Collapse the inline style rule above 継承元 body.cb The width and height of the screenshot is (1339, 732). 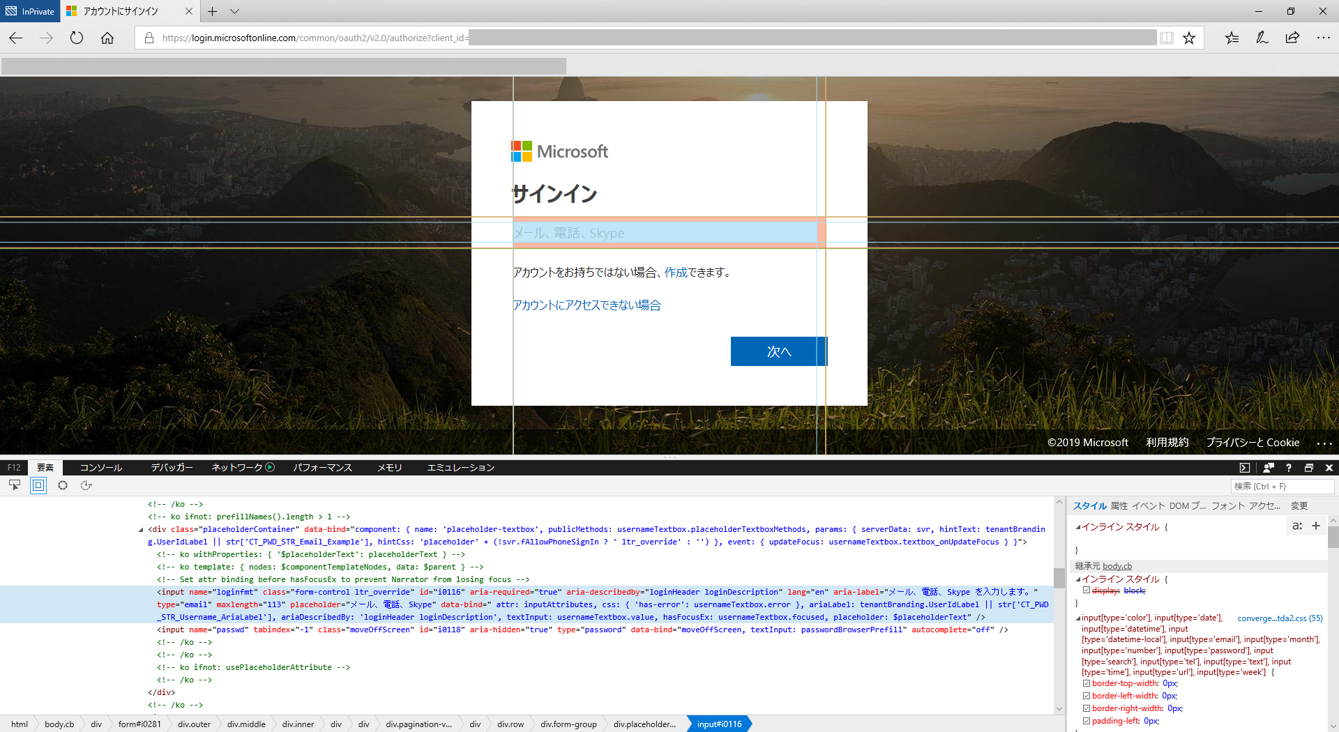pyautogui.click(x=1078, y=527)
